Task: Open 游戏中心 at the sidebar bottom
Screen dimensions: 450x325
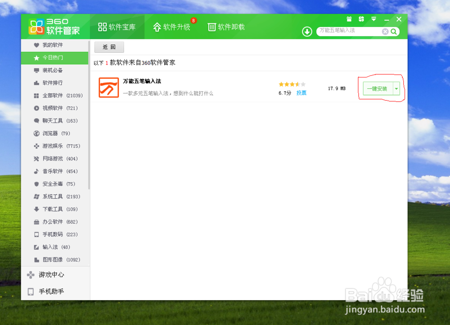Action: tap(55, 275)
